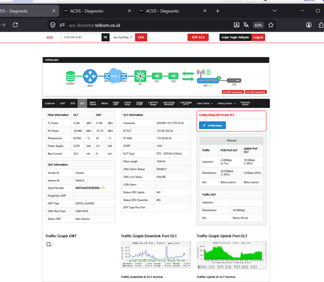The image size is (324, 282).
Task: Reload the browser page
Action: 15,25
